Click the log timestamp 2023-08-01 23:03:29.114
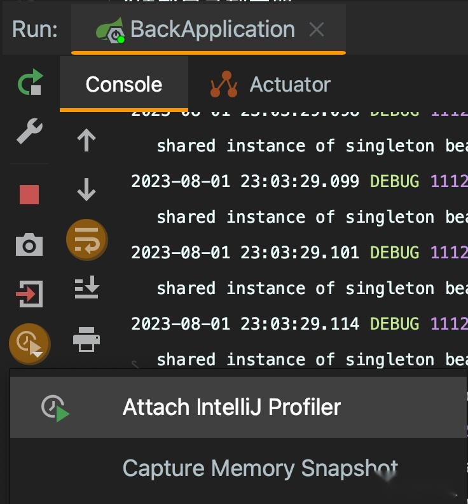468x504 pixels. 245,323
